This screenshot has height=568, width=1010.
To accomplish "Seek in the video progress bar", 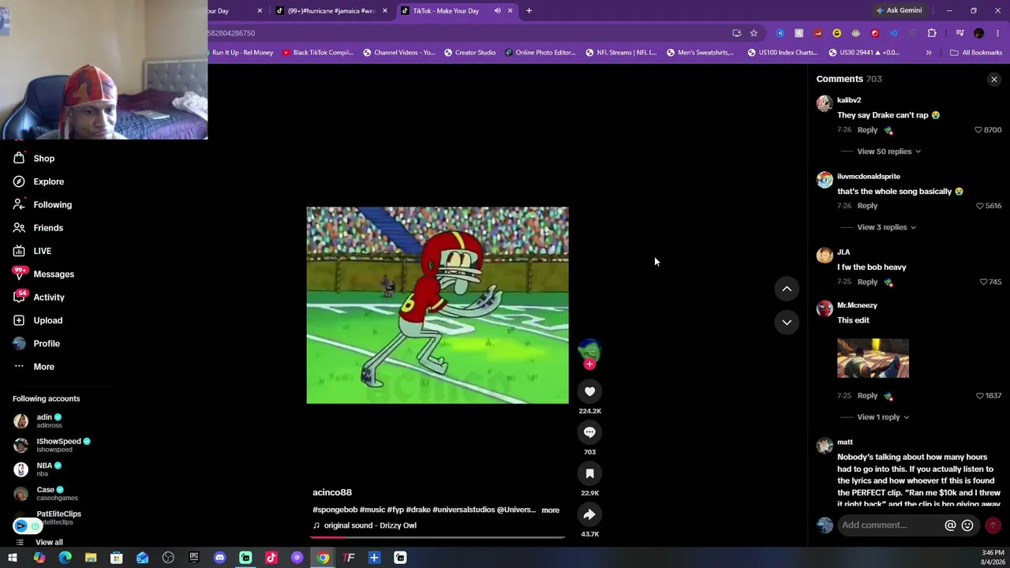I will [x=437, y=537].
